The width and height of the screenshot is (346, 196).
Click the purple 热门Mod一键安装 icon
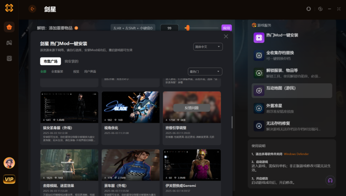(x=259, y=38)
